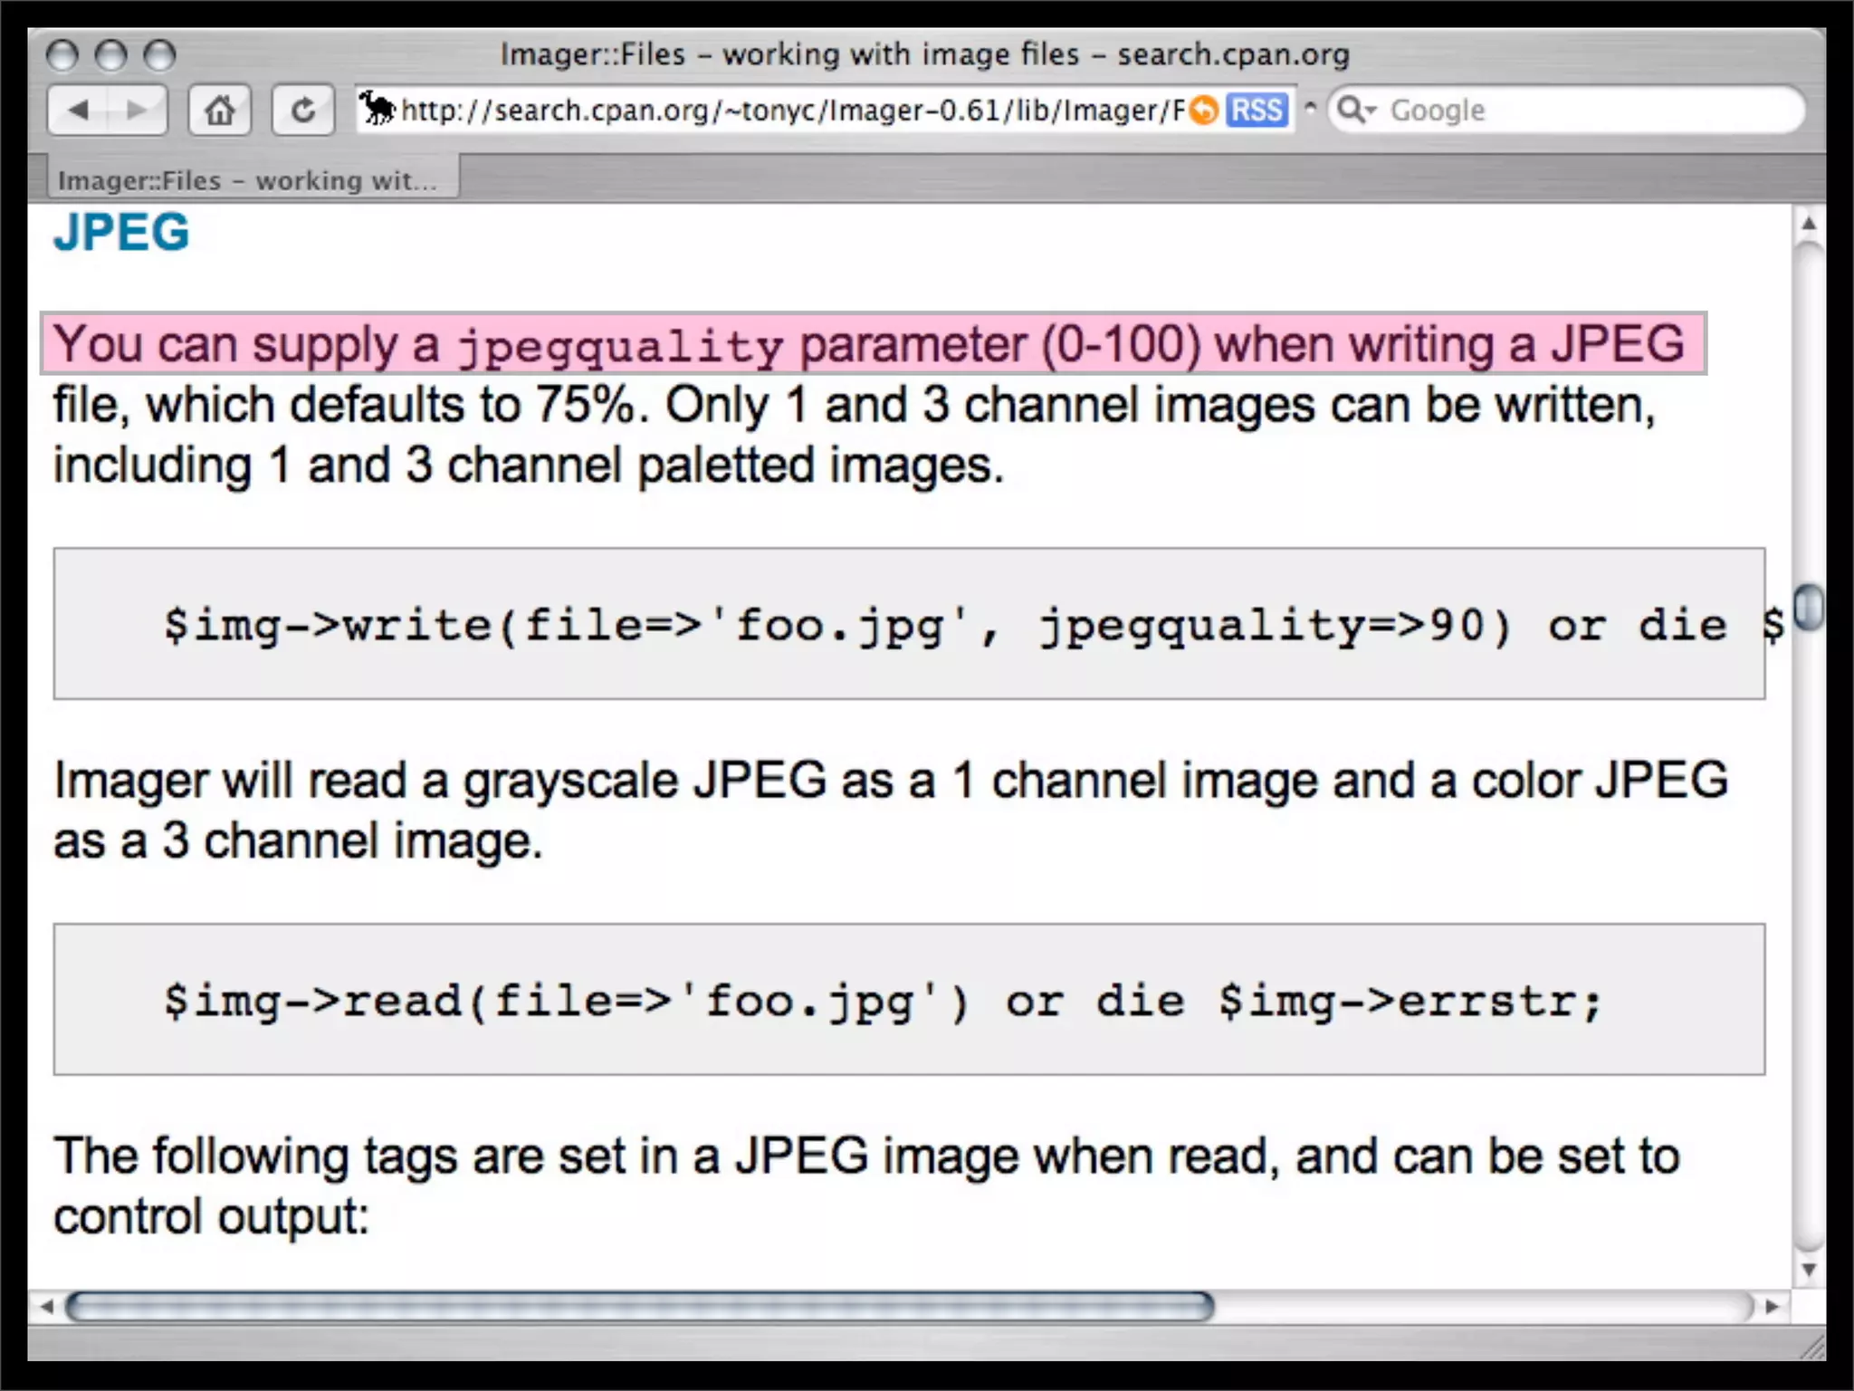Open the RSS feed button

pyautogui.click(x=1257, y=110)
